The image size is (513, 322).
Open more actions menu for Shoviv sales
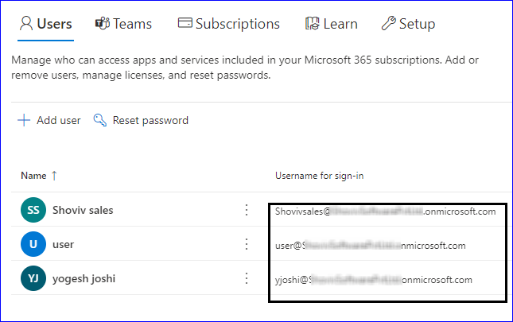click(x=247, y=210)
